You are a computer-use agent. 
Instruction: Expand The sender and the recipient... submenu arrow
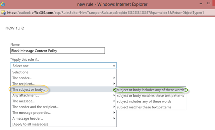(114, 107)
